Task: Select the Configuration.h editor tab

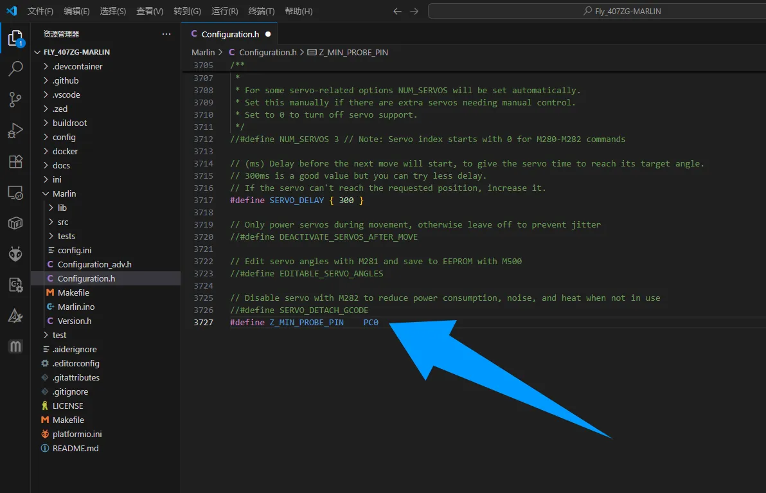Action: click(x=229, y=34)
